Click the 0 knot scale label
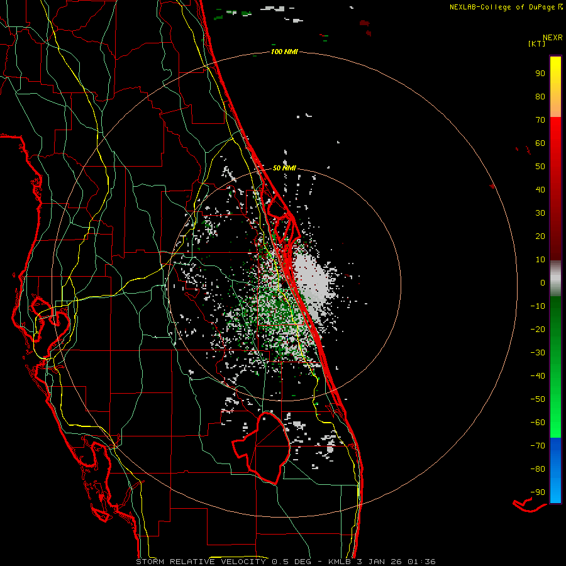This screenshot has height=566, width=566. [x=543, y=282]
